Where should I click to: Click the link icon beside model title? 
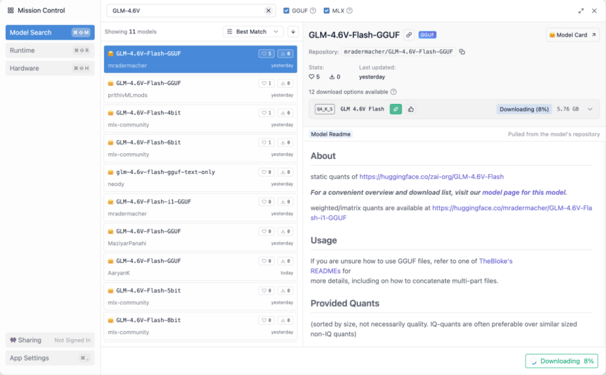pos(409,35)
